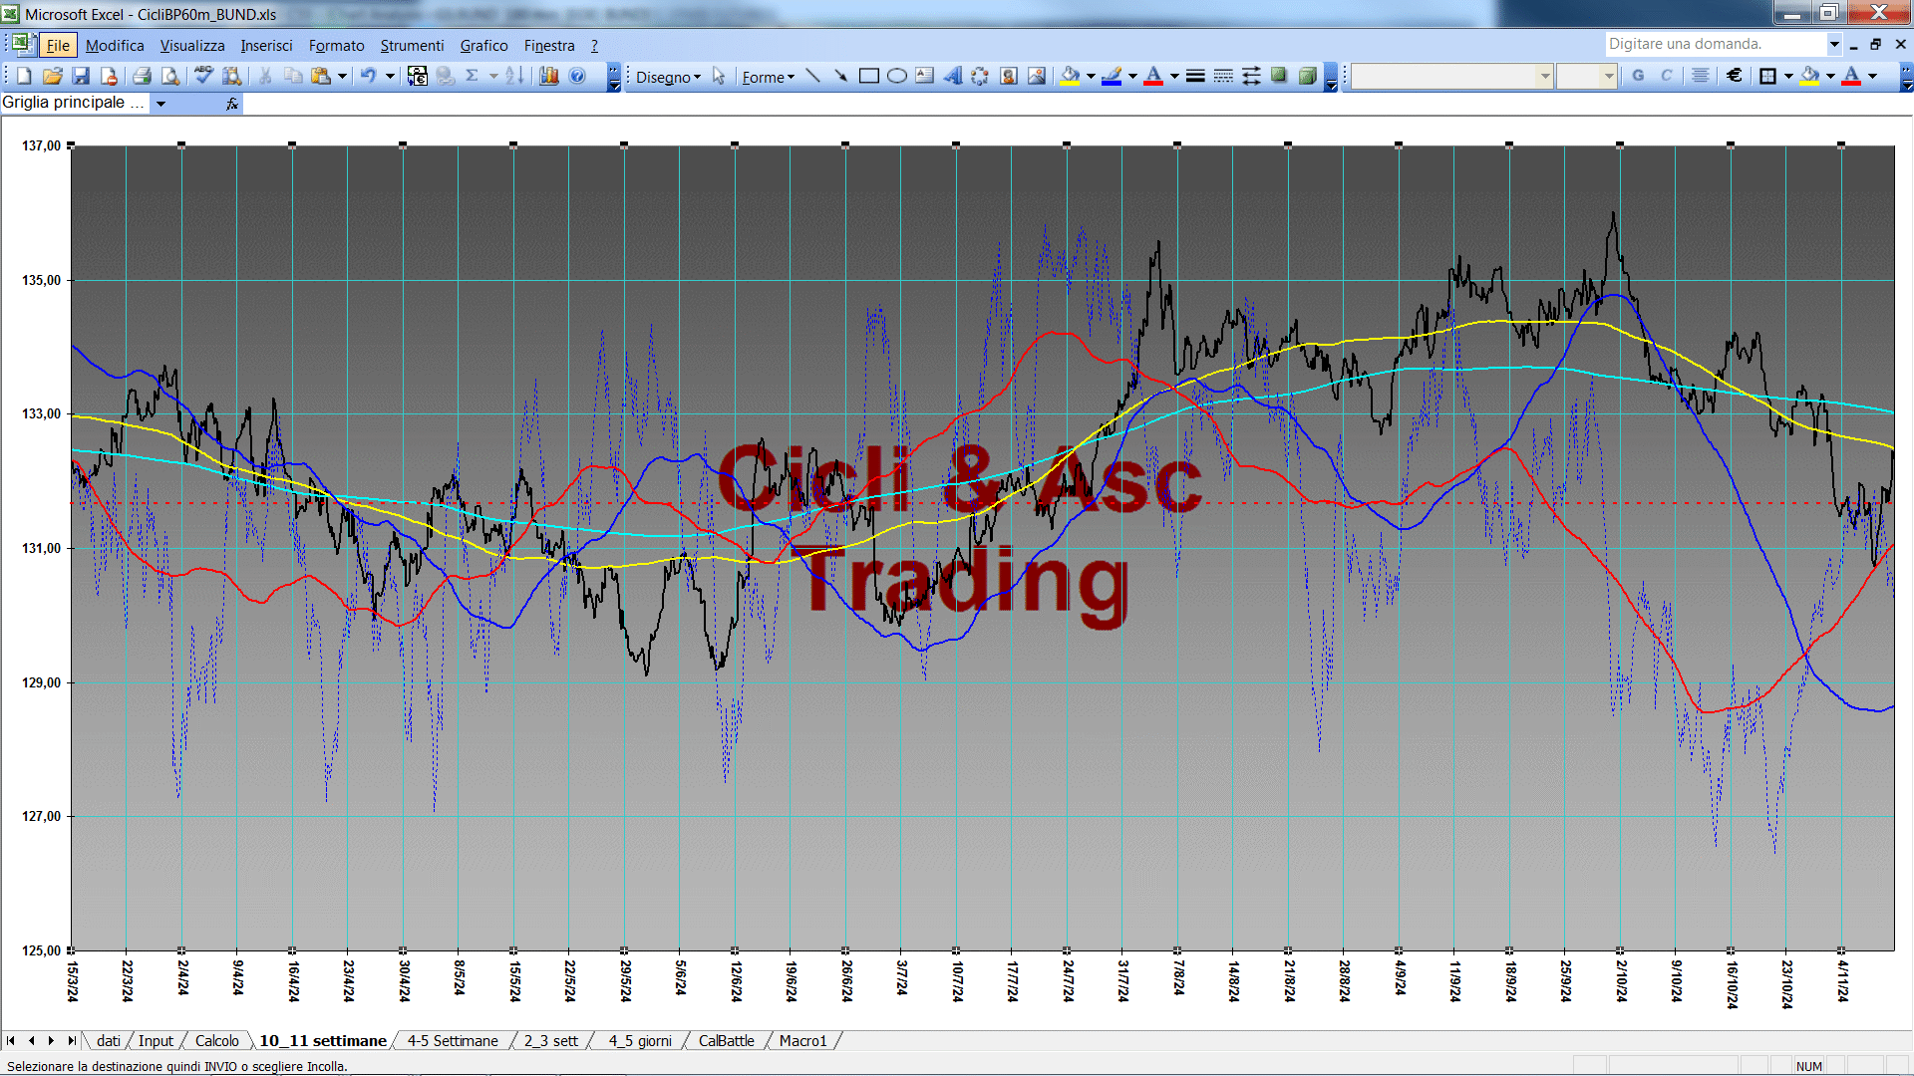Open the Finestra menu
The image size is (1914, 1076).
pyautogui.click(x=549, y=45)
